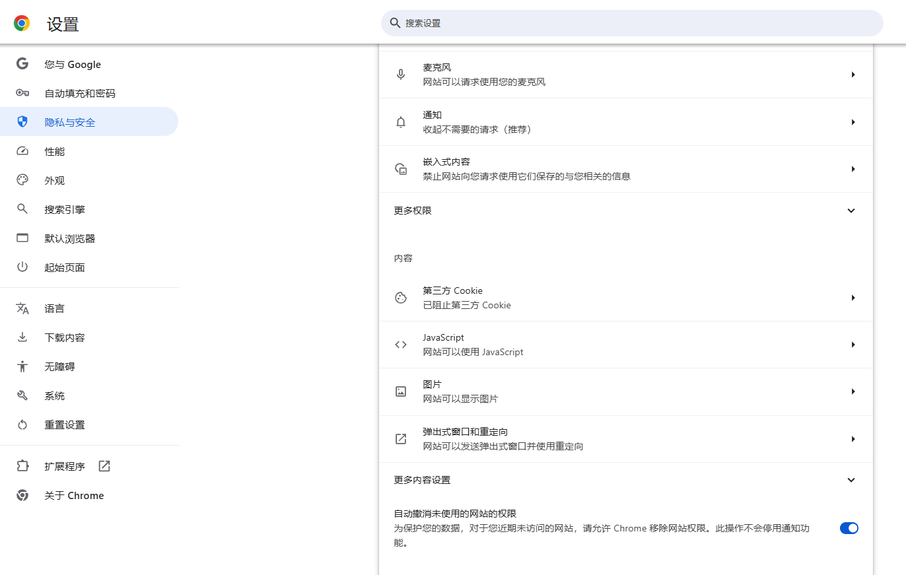The width and height of the screenshot is (906, 575).
Task: Click the 更多内容设置 label
Action: click(422, 480)
